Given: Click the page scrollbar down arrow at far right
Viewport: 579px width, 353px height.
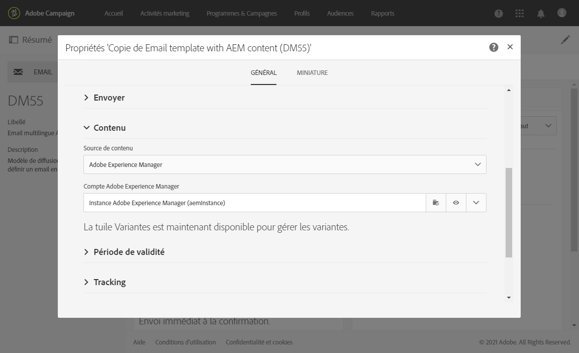Looking at the screenshot, I should click(x=574, y=326).
